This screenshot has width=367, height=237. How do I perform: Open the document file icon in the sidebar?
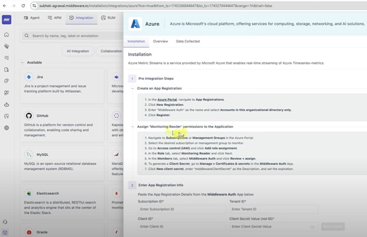tap(6, 70)
